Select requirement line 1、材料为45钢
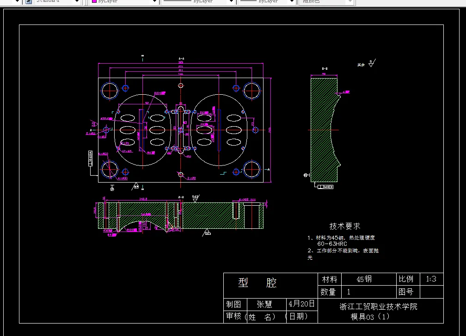This screenshot has width=466, height=336. tap(341, 238)
